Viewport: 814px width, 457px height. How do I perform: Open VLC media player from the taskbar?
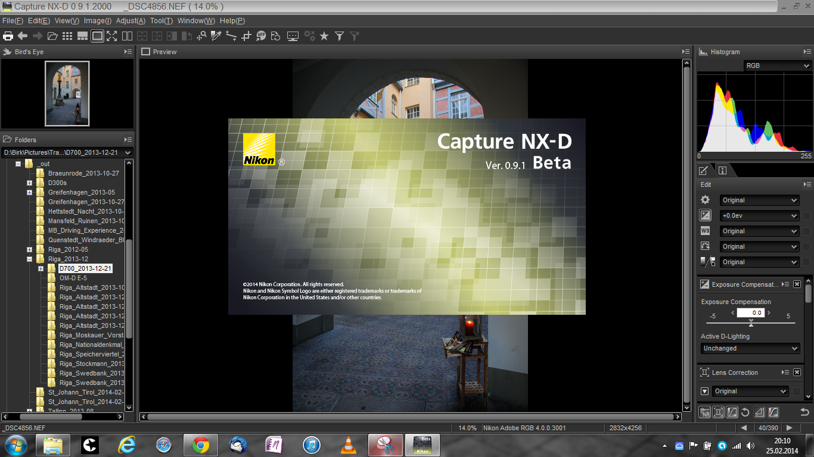(x=348, y=445)
